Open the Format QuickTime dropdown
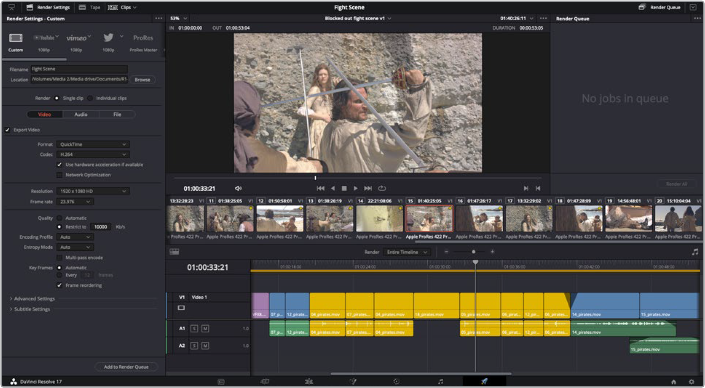 tap(93, 145)
